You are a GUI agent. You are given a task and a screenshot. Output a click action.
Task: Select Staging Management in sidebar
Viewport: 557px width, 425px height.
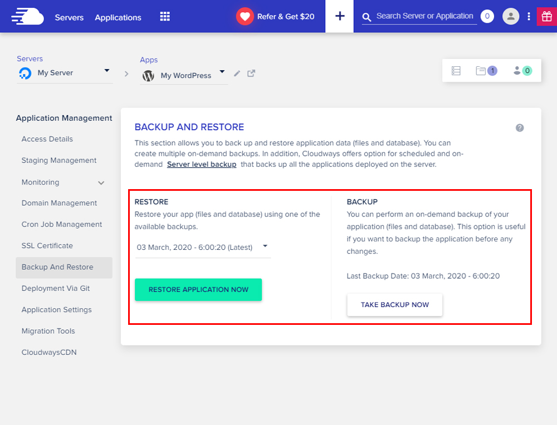coord(59,160)
